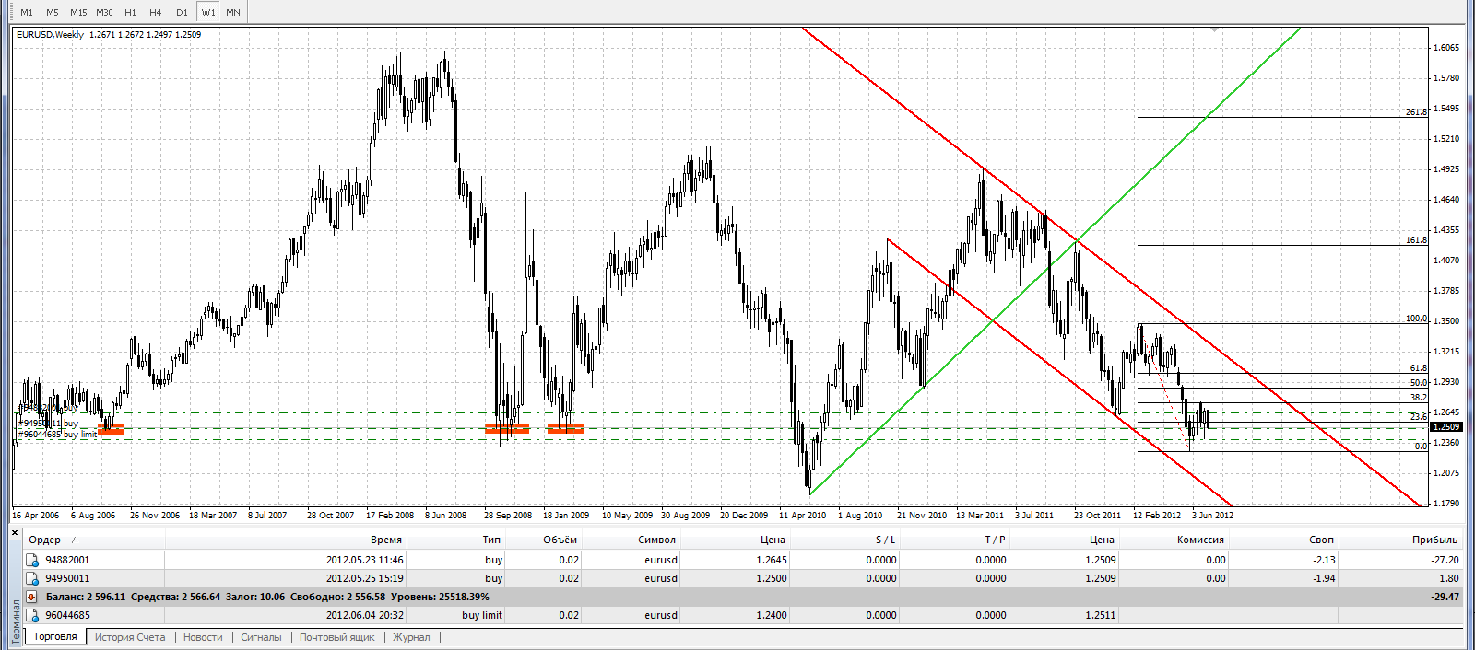Open the Торговля tab
Viewport: 1475px width, 650px height.
(55, 636)
